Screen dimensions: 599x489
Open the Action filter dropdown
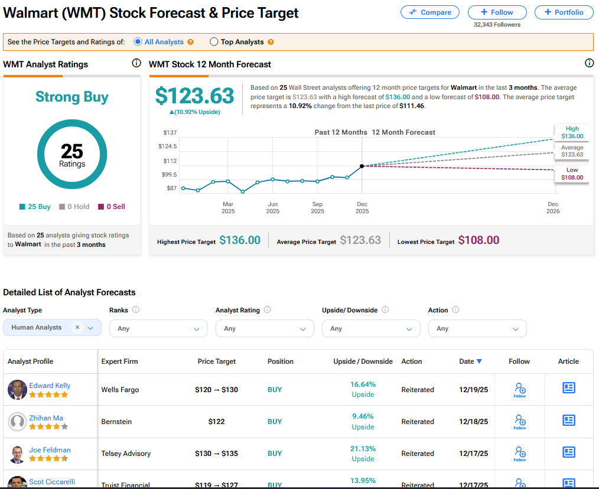(x=477, y=328)
